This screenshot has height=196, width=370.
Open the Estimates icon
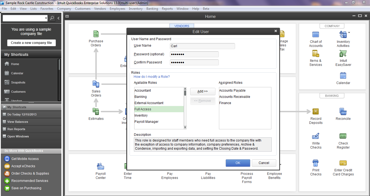click(x=96, y=111)
